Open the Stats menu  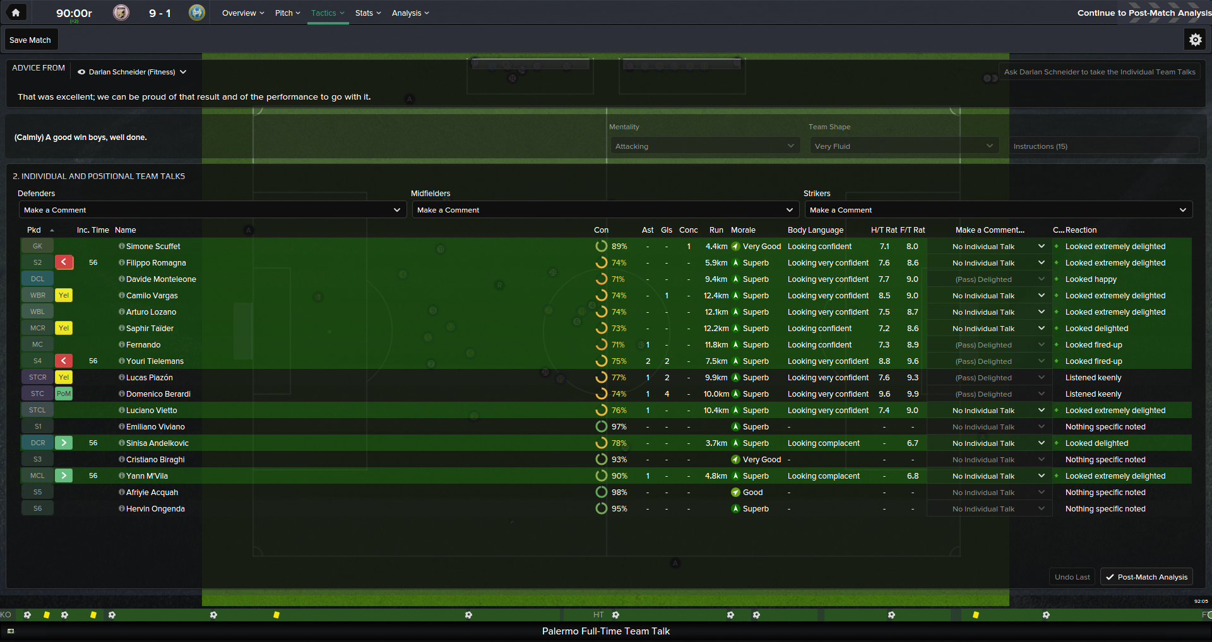(x=368, y=13)
